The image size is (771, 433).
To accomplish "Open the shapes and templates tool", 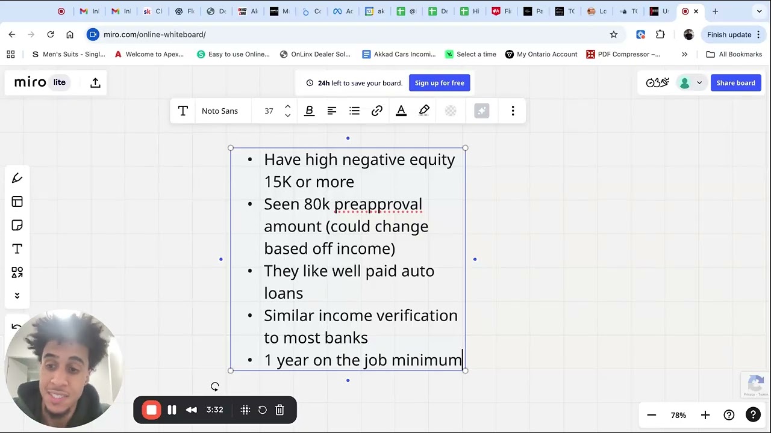I will click(17, 272).
